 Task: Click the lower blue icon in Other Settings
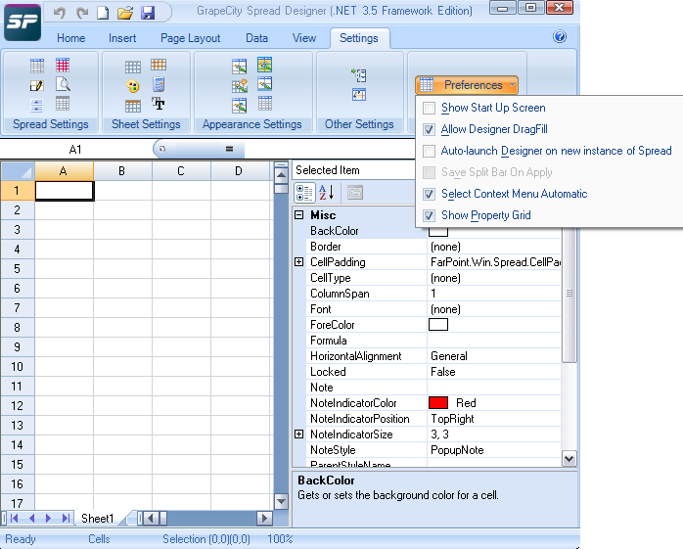click(x=359, y=95)
